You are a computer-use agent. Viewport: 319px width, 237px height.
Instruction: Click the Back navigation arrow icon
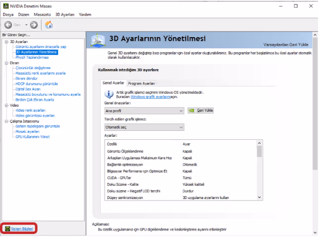click(x=8, y=25)
